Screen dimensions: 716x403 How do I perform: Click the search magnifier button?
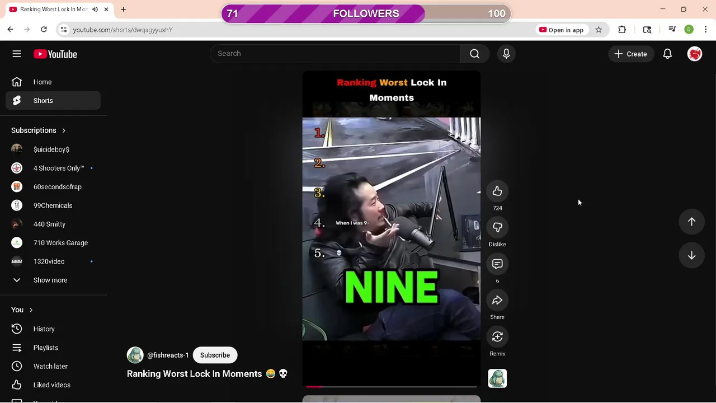coord(474,54)
